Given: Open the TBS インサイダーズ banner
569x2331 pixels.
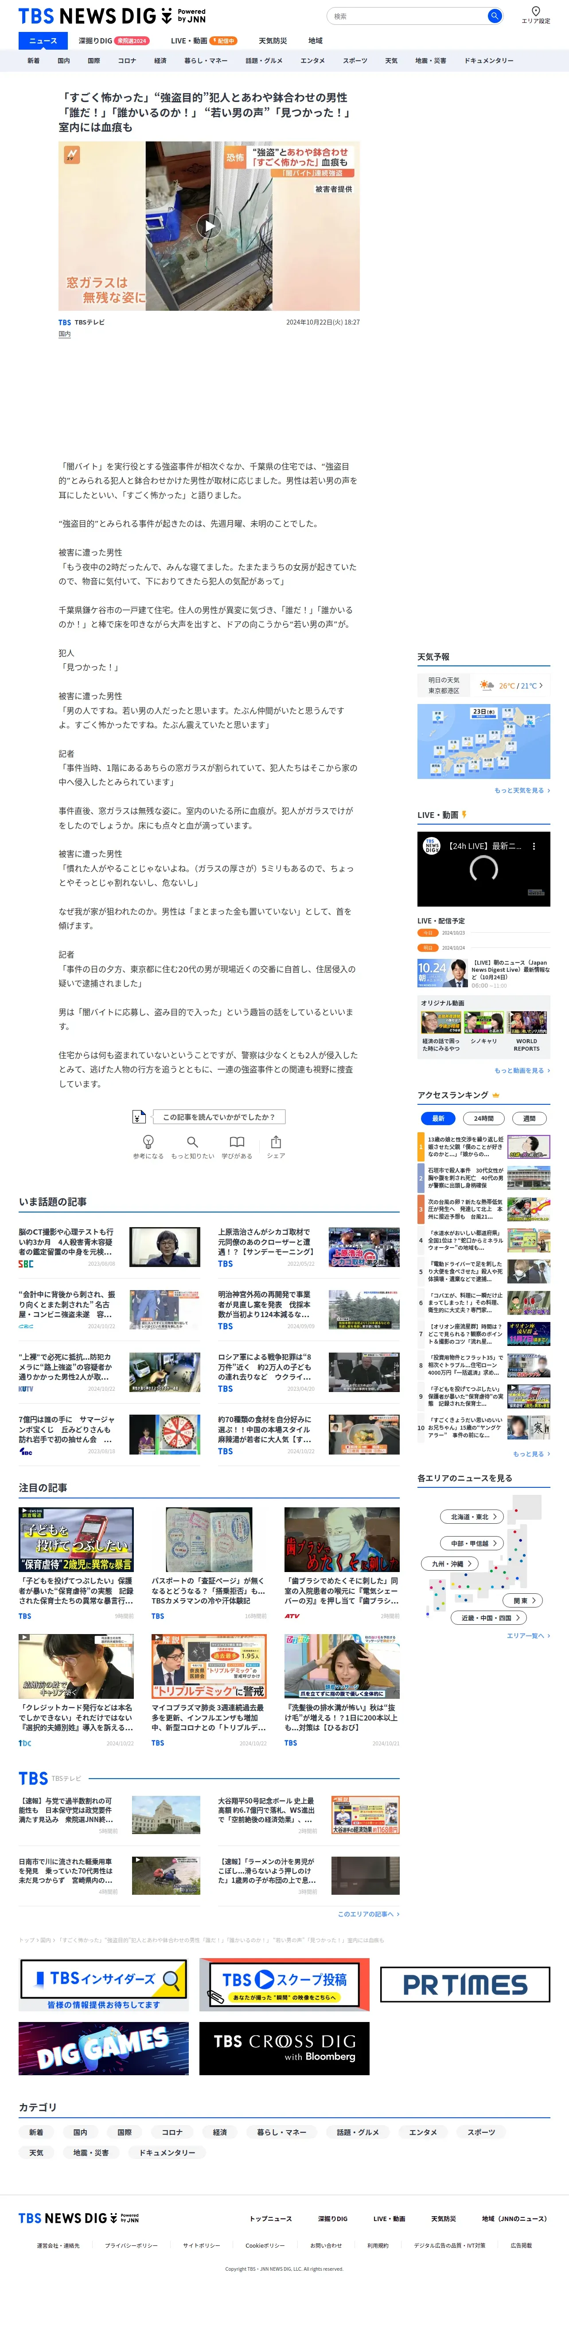Looking at the screenshot, I should pyautogui.click(x=104, y=1985).
